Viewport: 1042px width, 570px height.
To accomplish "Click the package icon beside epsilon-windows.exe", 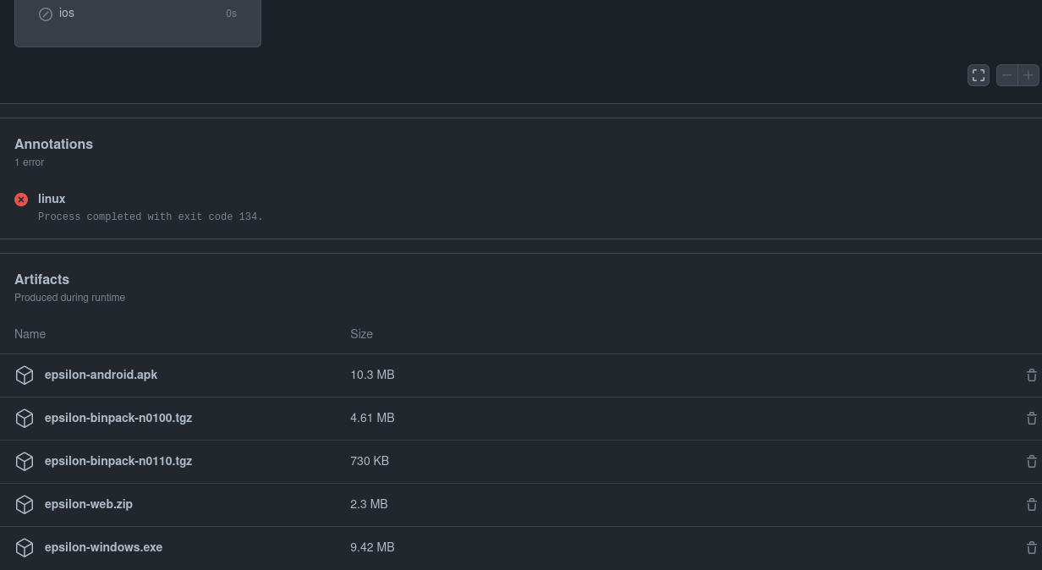I will (25, 547).
